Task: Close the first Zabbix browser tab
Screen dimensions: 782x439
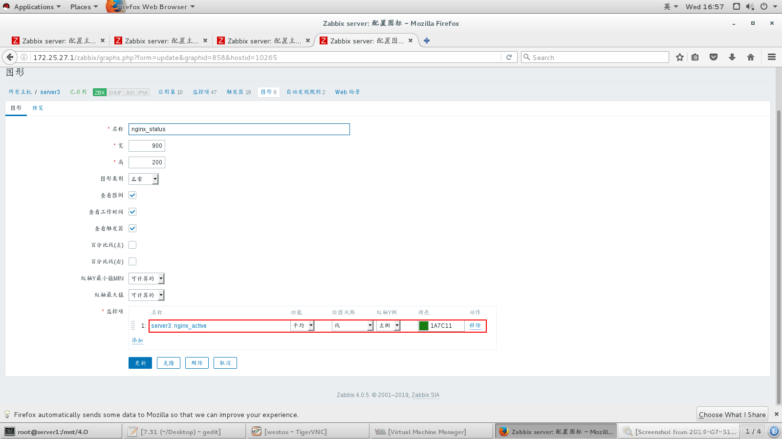Action: click(103, 40)
